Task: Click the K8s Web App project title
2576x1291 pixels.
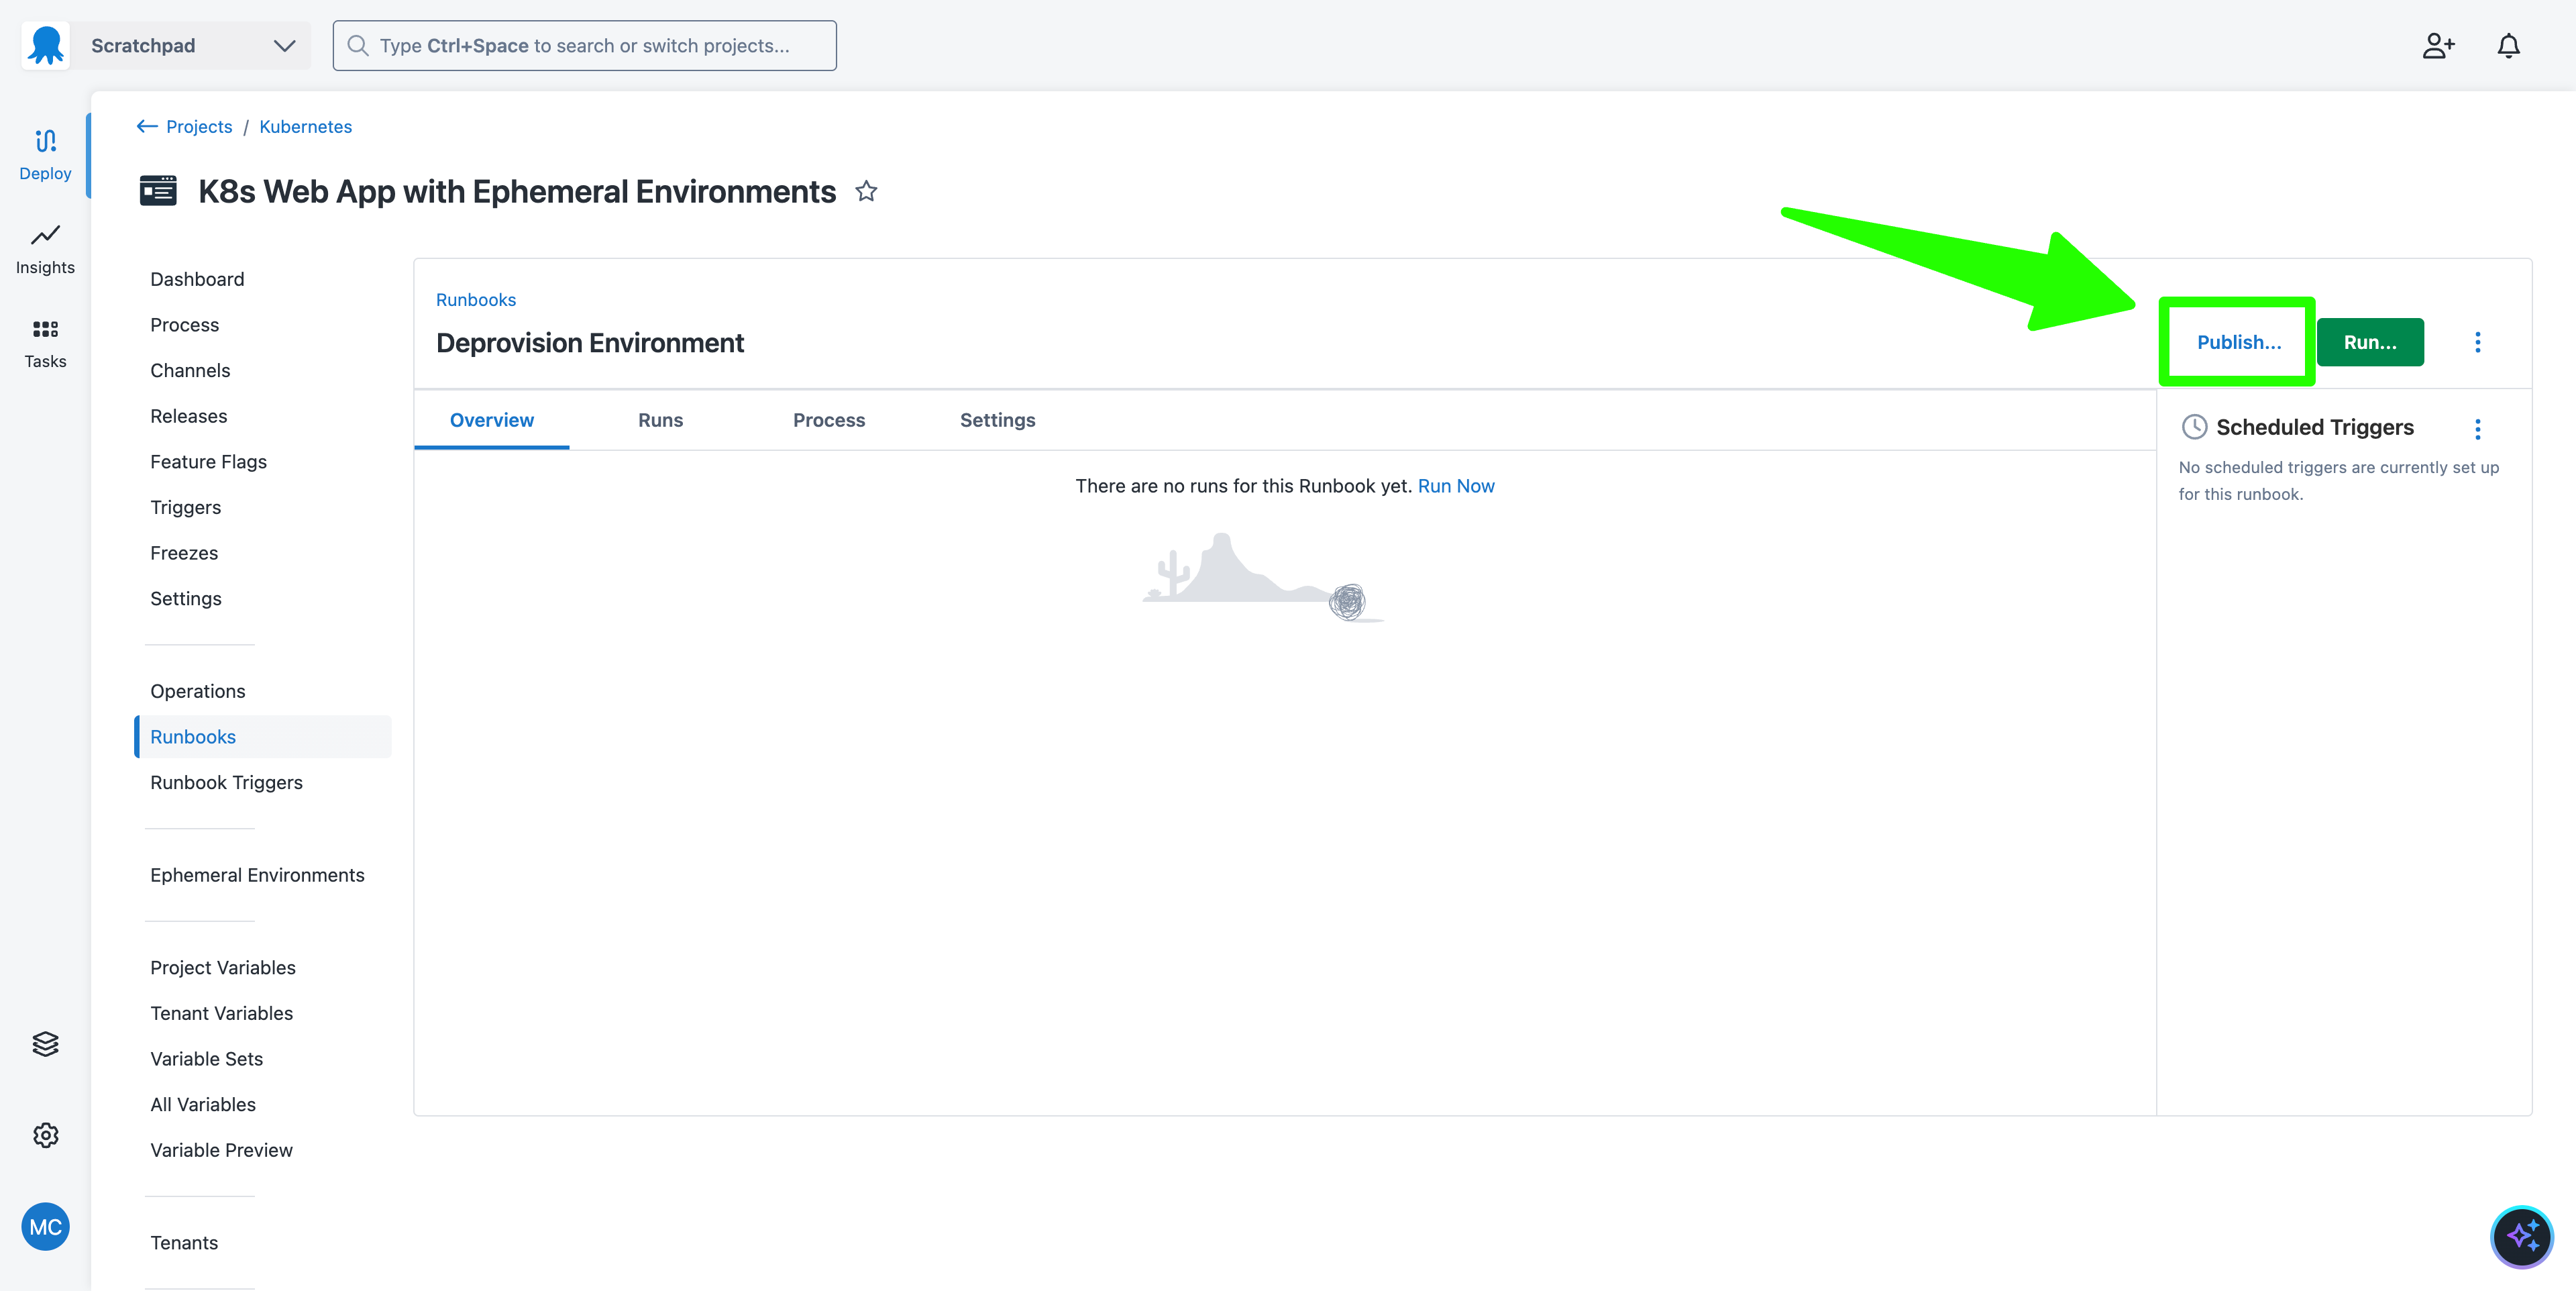Action: point(517,191)
